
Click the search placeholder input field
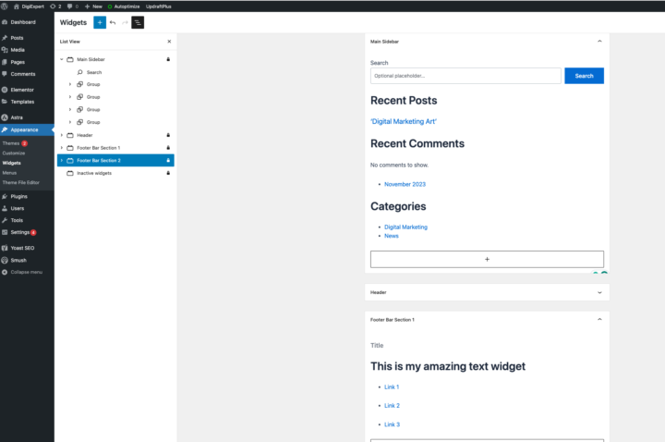point(465,76)
